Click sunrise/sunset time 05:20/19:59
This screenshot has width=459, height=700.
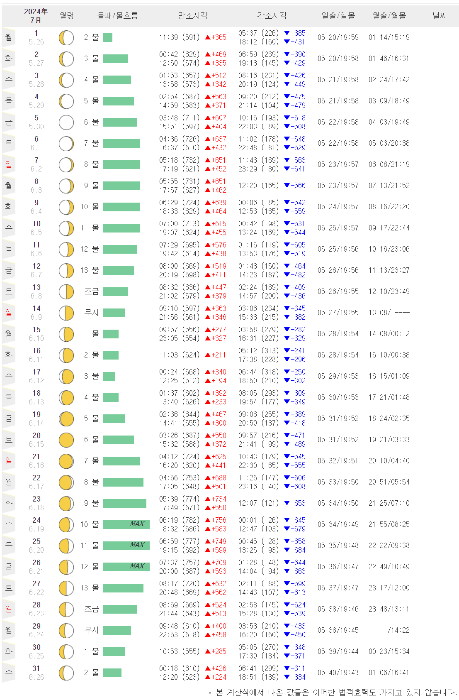338,37
